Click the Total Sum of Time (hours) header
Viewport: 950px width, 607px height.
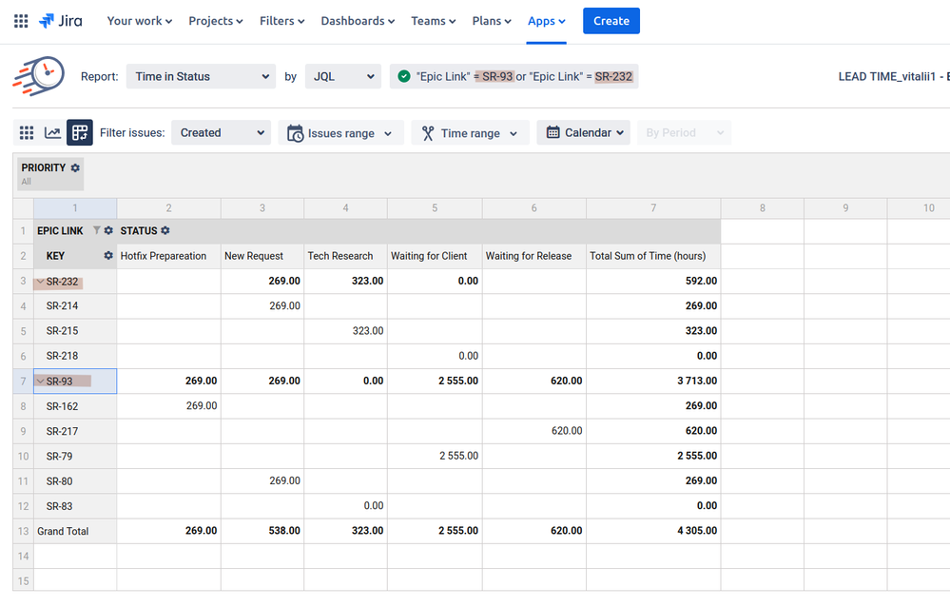[653, 256]
